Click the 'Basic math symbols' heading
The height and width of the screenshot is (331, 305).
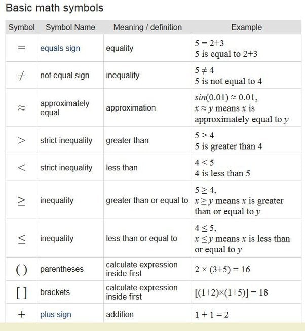54,8
